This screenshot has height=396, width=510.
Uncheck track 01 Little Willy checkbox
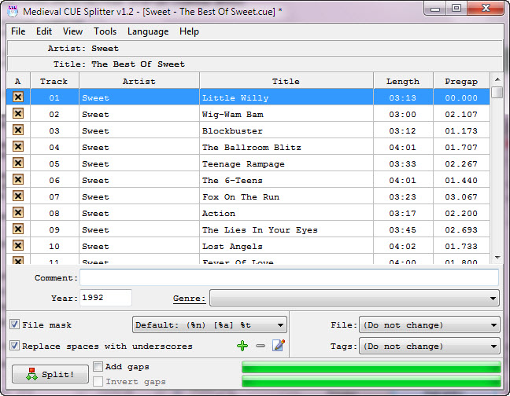pyautogui.click(x=18, y=97)
